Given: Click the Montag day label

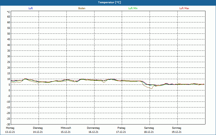Looking at the screenshot, I should click(x=10, y=128).
